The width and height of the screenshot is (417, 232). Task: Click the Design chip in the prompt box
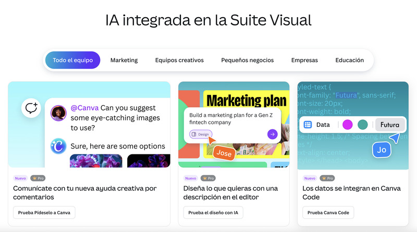coord(201,135)
